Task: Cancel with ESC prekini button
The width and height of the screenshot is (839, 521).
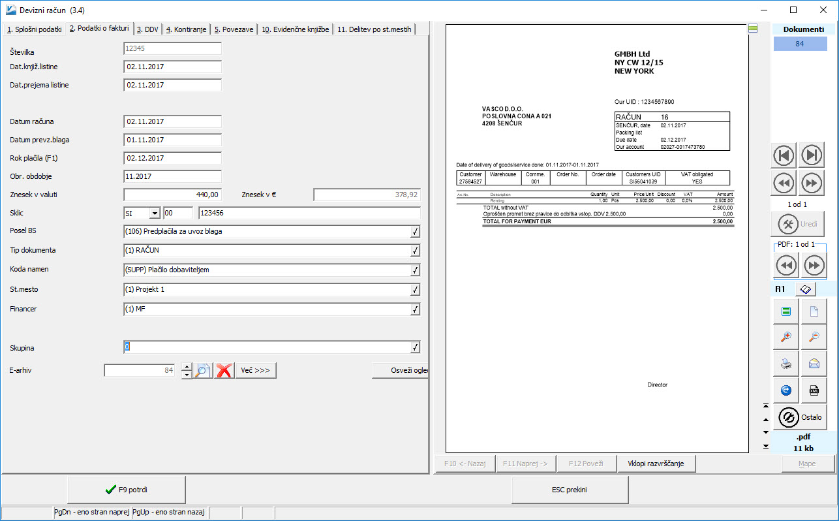Action: coord(570,490)
